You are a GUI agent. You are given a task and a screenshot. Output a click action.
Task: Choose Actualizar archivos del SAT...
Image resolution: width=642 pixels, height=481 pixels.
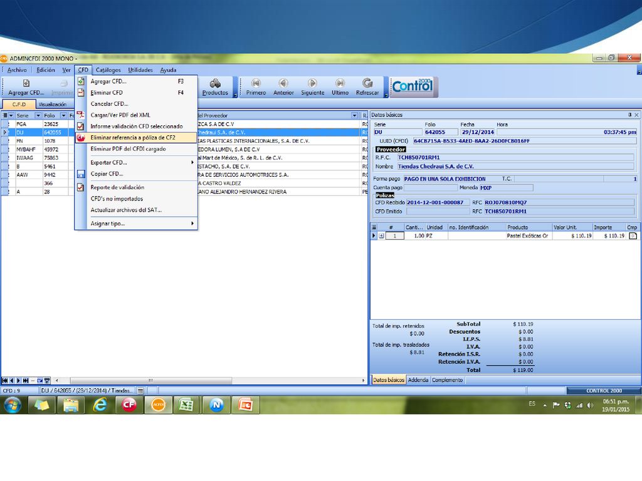coord(136,210)
